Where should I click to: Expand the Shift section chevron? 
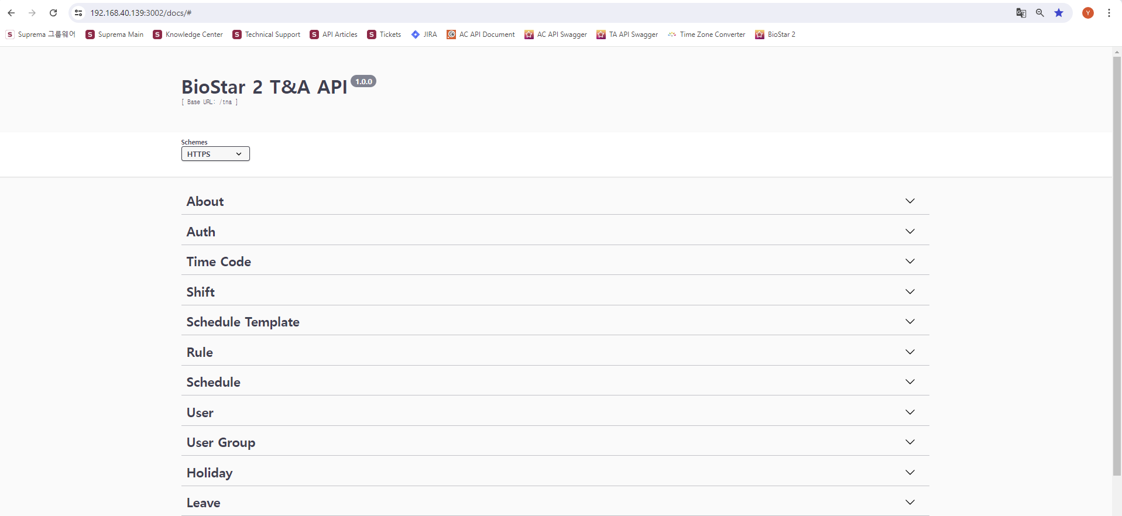(x=910, y=291)
